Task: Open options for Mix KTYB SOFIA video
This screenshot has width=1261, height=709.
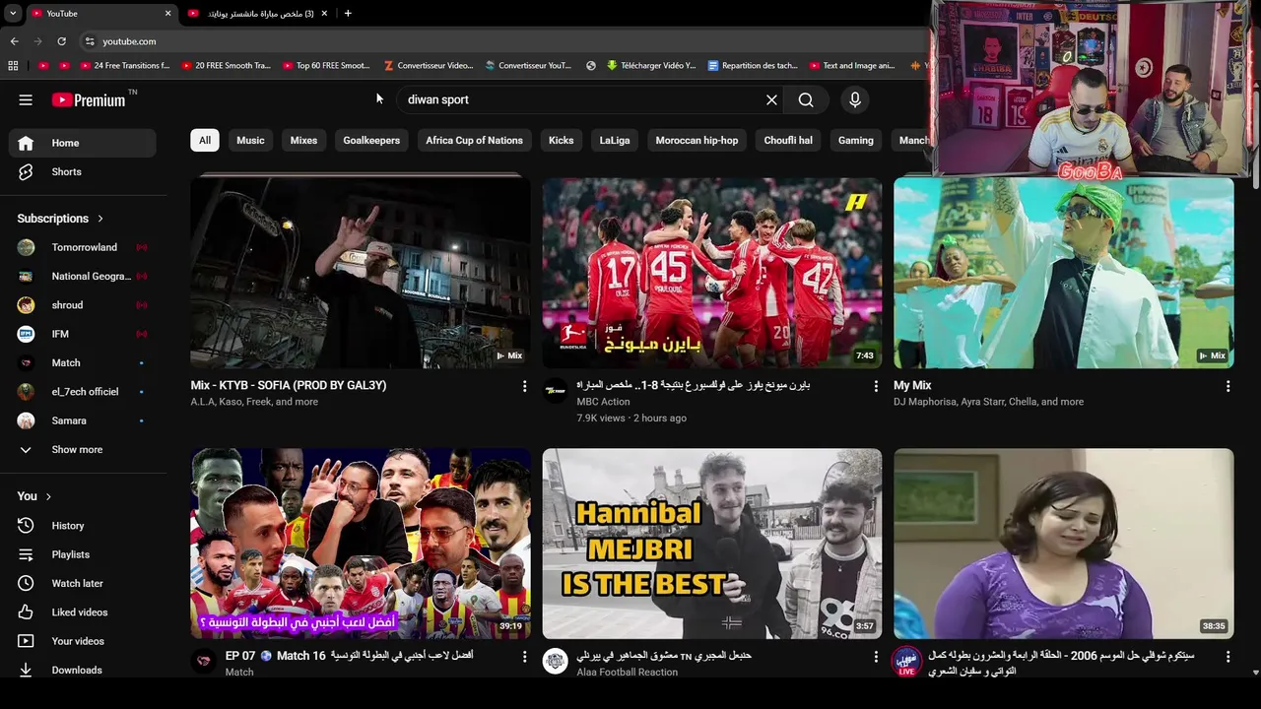Action: pyautogui.click(x=524, y=386)
